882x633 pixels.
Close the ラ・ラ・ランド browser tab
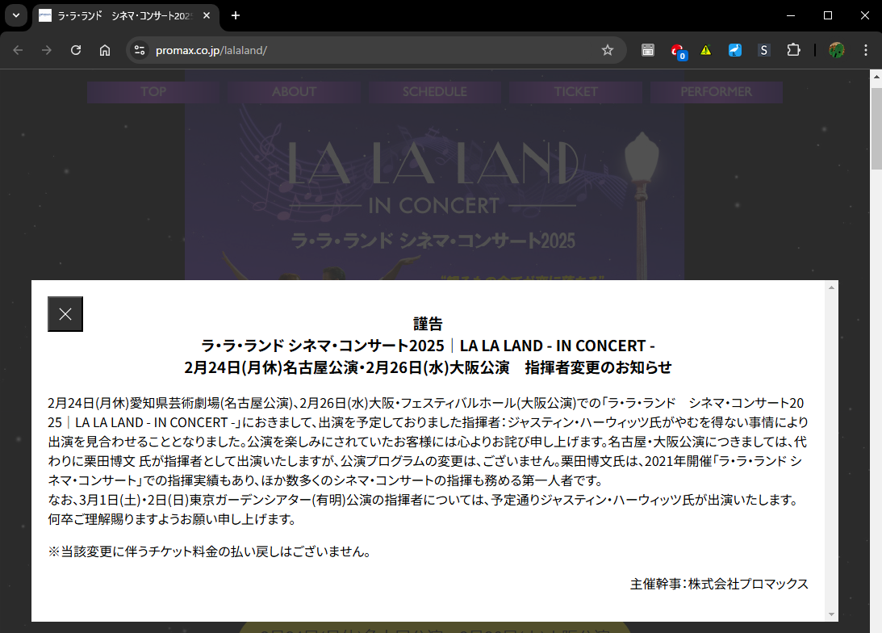(x=207, y=16)
